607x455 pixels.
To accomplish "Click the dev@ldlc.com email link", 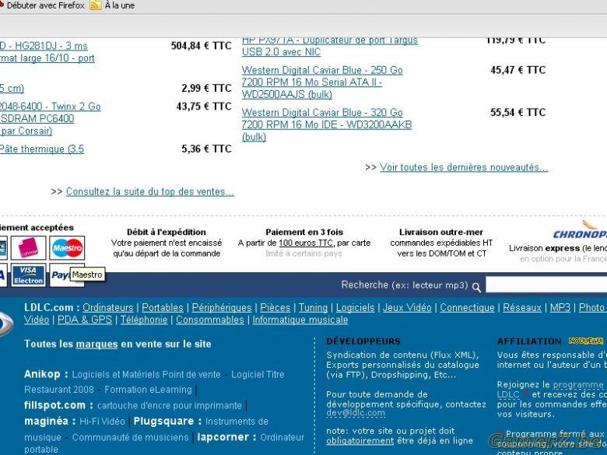I will point(356,413).
